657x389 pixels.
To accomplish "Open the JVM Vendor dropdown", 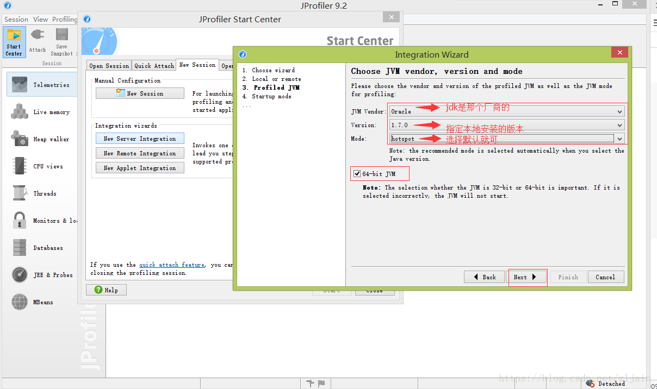I will click(507, 111).
